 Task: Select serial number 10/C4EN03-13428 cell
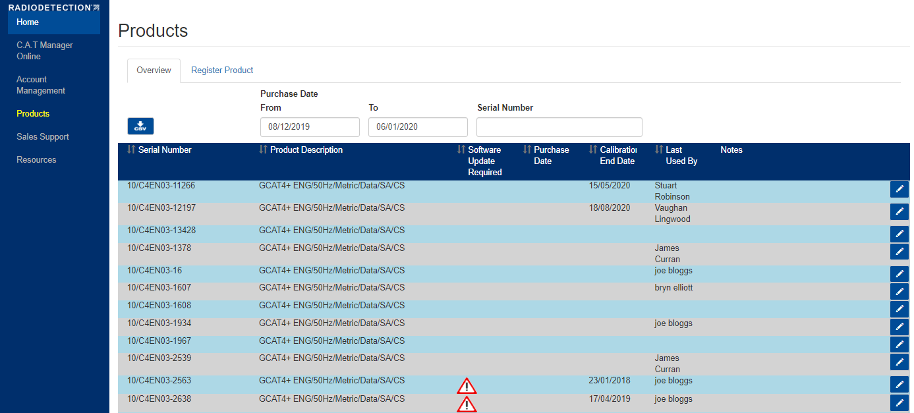(x=161, y=231)
